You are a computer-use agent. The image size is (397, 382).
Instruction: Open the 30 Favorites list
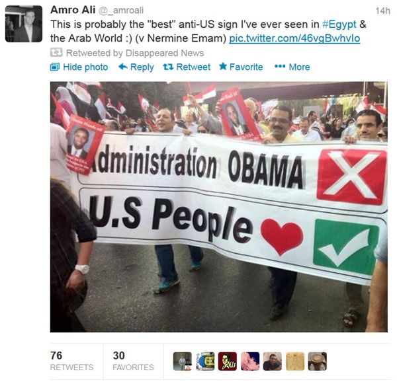point(133,362)
